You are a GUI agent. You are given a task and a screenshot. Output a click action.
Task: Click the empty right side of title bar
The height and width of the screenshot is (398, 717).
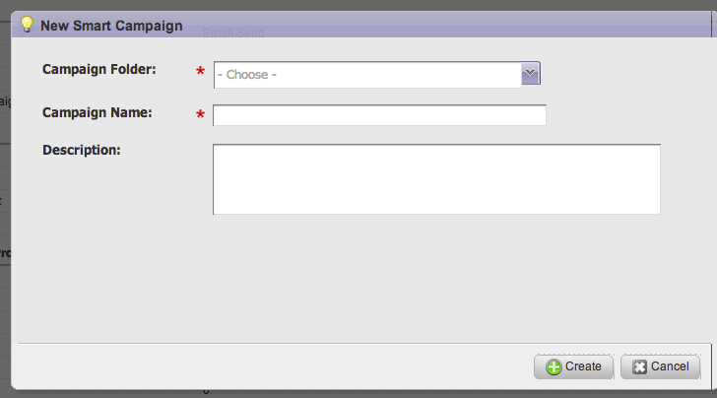click(492, 26)
